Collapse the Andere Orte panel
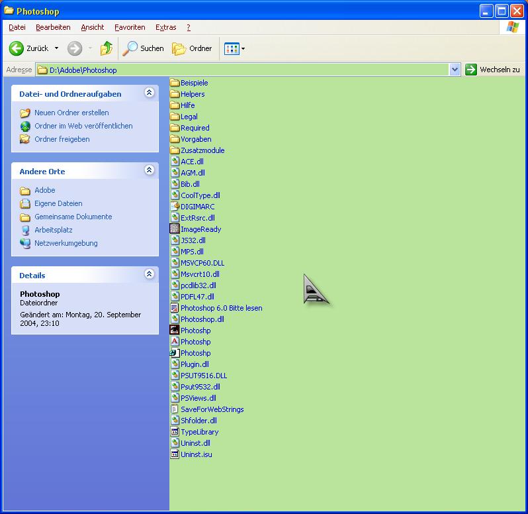 coord(149,170)
